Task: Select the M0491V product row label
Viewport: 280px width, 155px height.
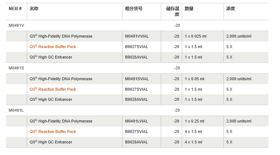Action: [16, 26]
